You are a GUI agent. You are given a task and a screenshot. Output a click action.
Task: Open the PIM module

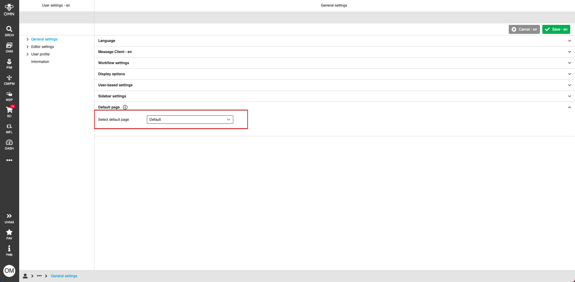point(9,64)
